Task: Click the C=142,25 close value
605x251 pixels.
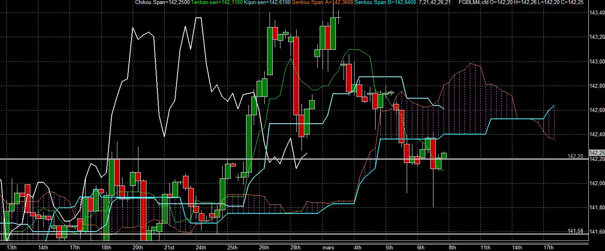Action: (573, 2)
